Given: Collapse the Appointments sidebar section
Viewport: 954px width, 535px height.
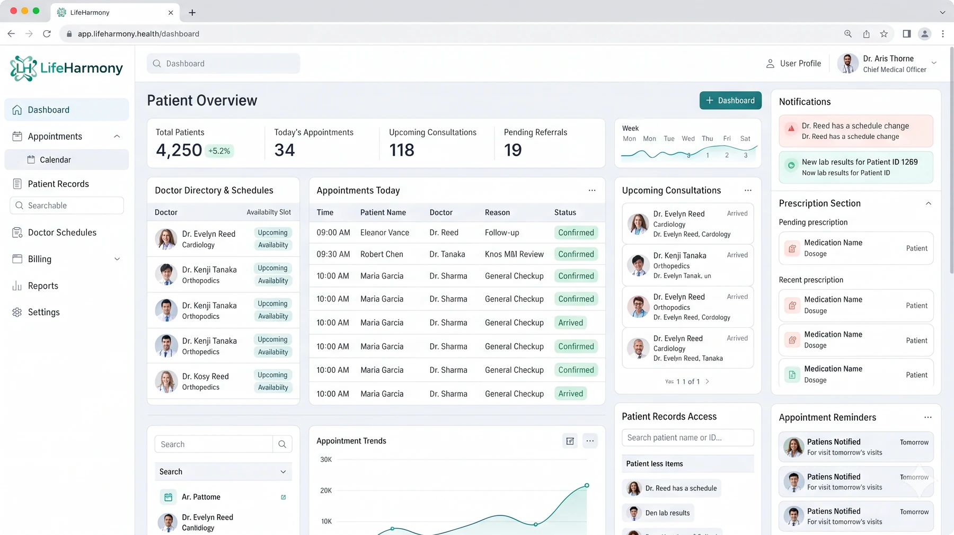Looking at the screenshot, I should [x=117, y=136].
